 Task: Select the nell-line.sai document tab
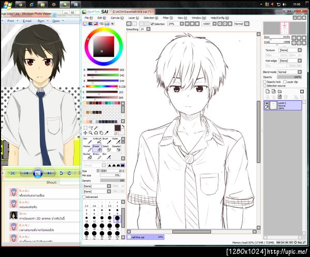145,237
